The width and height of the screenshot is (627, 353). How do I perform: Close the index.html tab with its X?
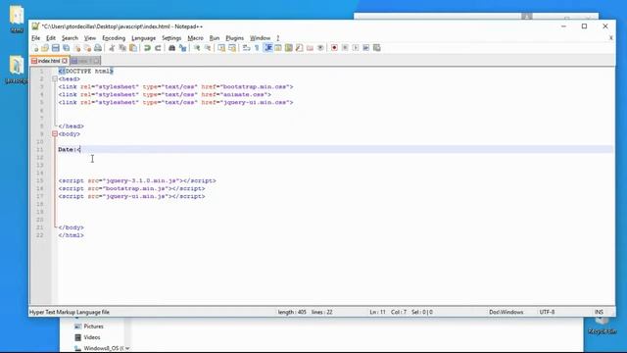65,61
